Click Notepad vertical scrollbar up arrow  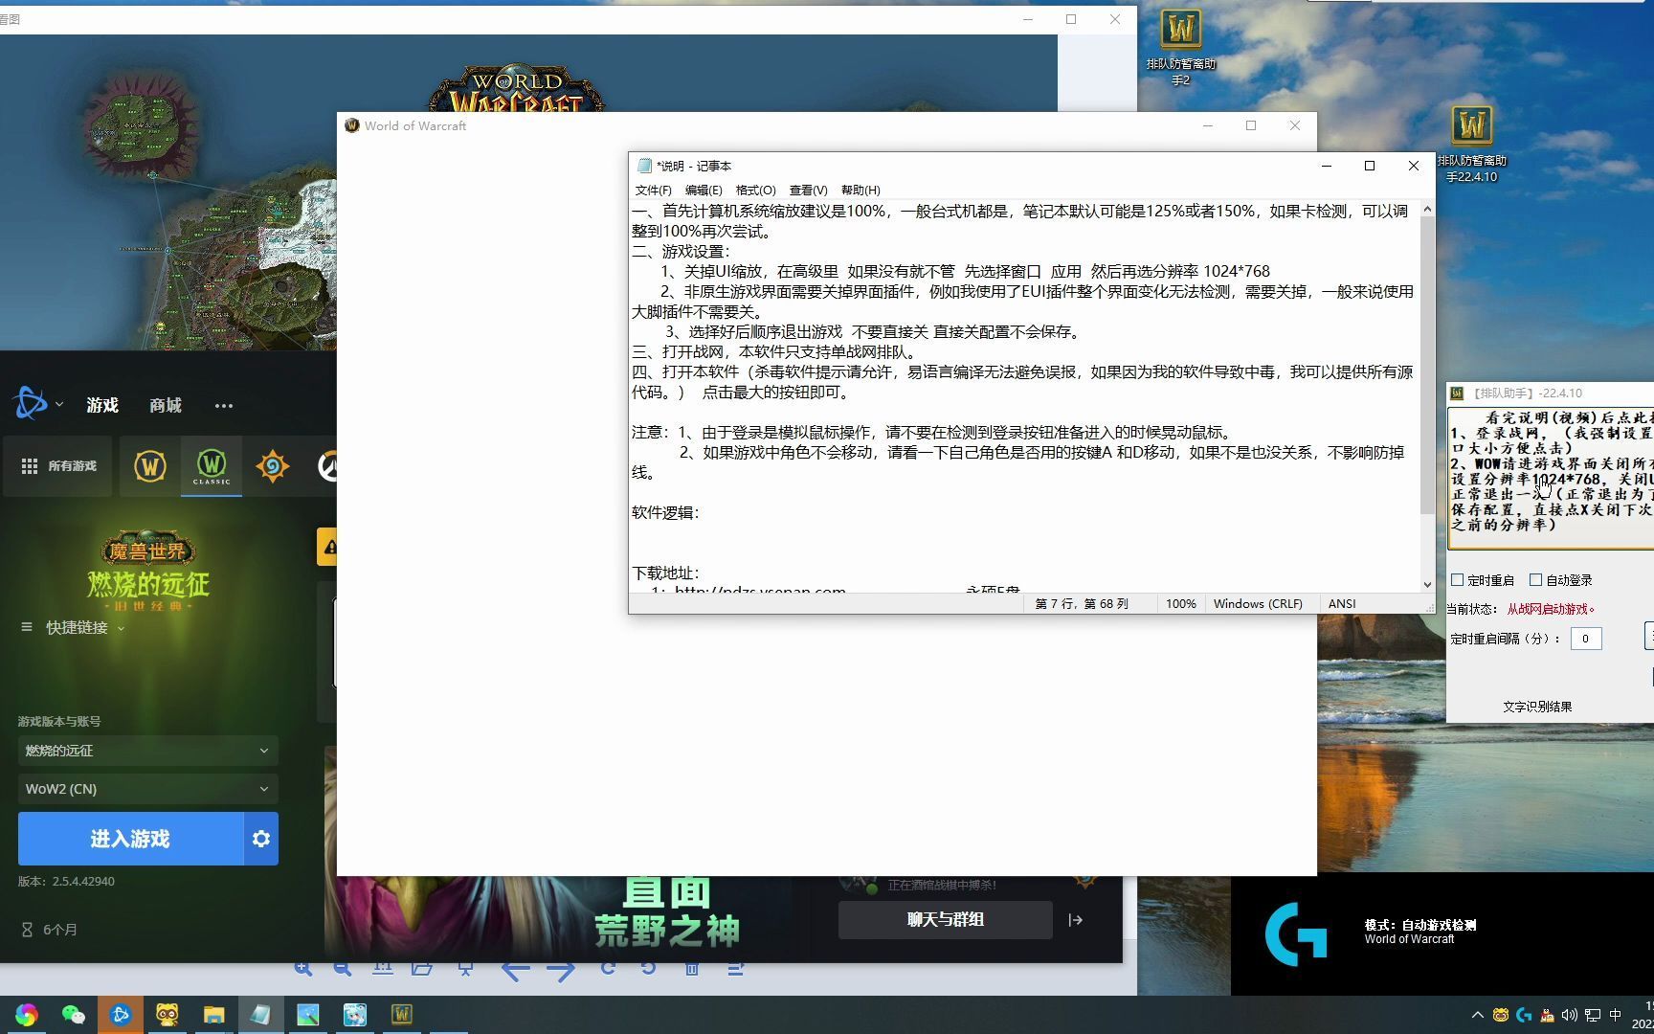[1427, 209]
